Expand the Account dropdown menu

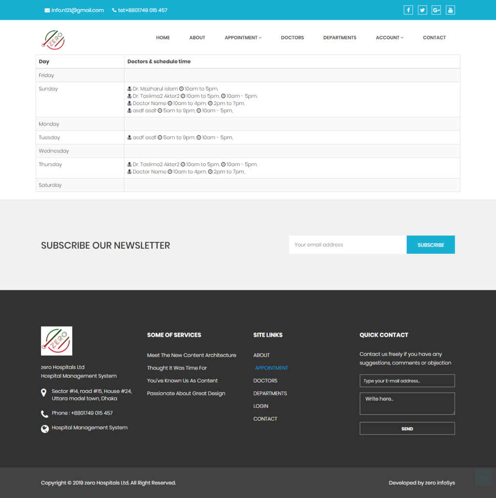(x=389, y=38)
